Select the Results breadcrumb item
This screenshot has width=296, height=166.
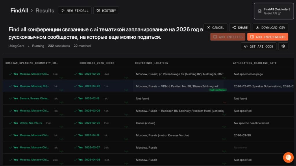point(45,10)
